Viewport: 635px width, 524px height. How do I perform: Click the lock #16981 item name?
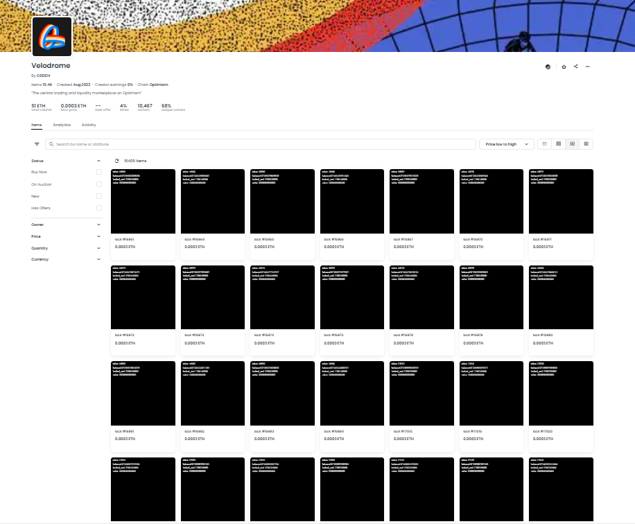[x=124, y=431]
